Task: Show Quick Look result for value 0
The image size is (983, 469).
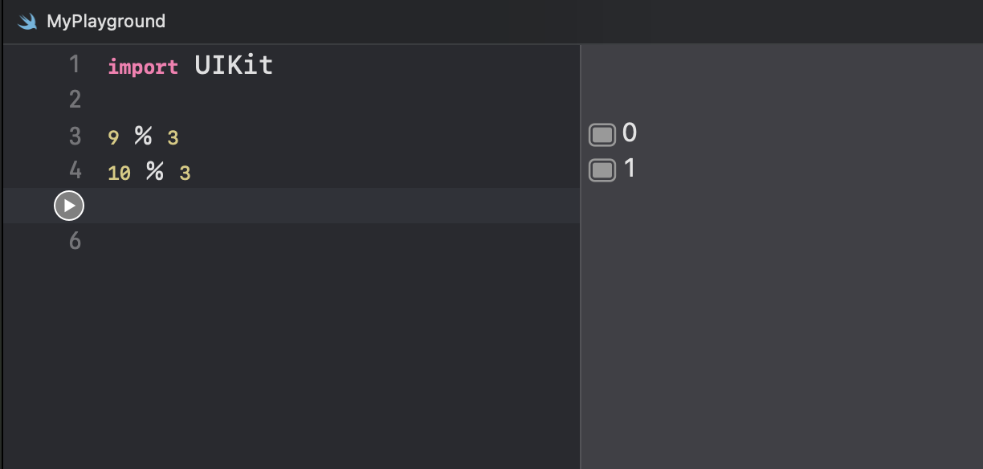Action: click(602, 134)
